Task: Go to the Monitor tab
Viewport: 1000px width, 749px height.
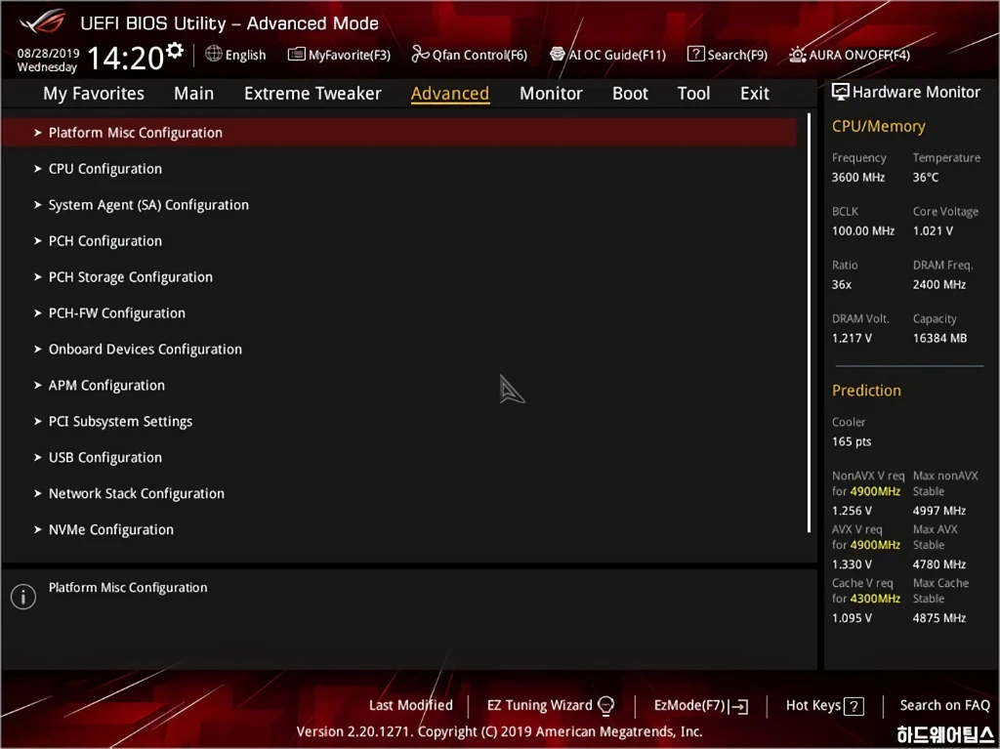Action: click(551, 93)
